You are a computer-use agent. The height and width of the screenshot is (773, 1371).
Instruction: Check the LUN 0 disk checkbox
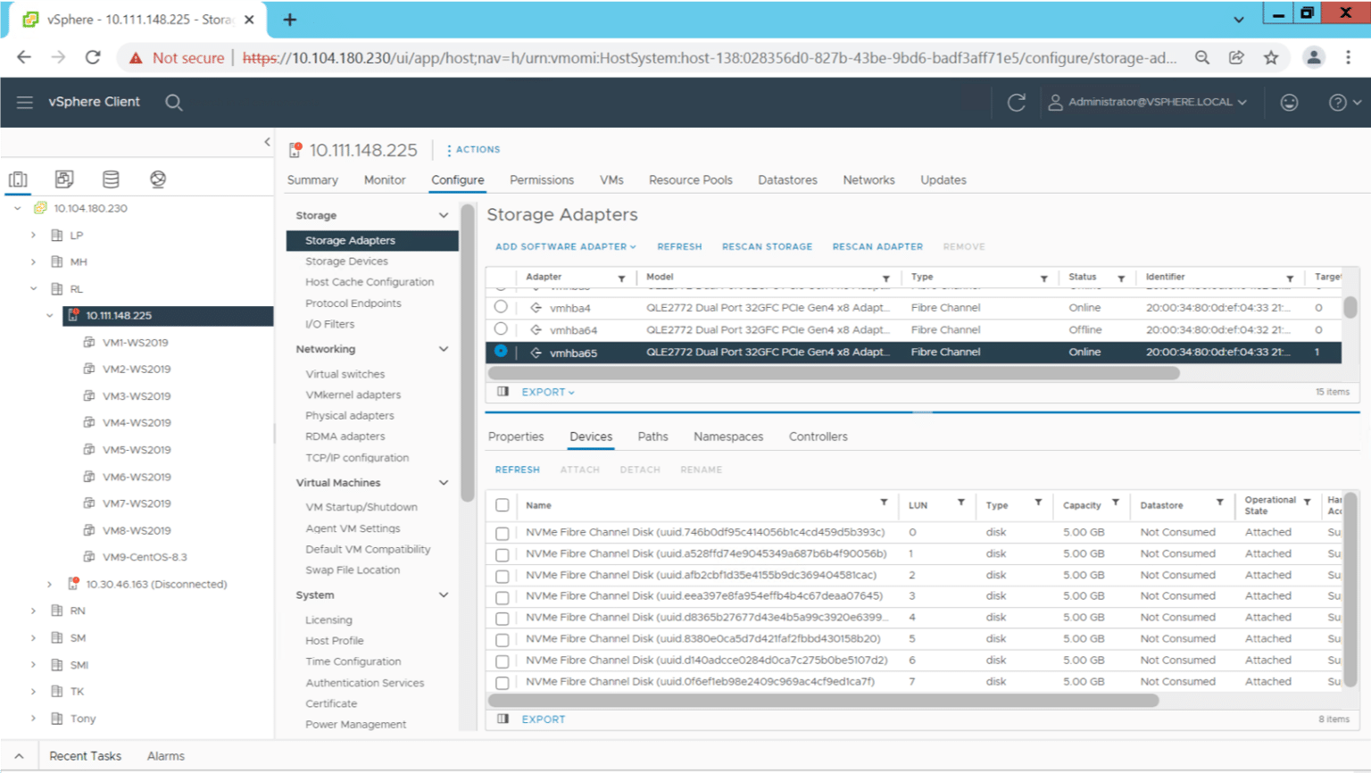(x=503, y=533)
